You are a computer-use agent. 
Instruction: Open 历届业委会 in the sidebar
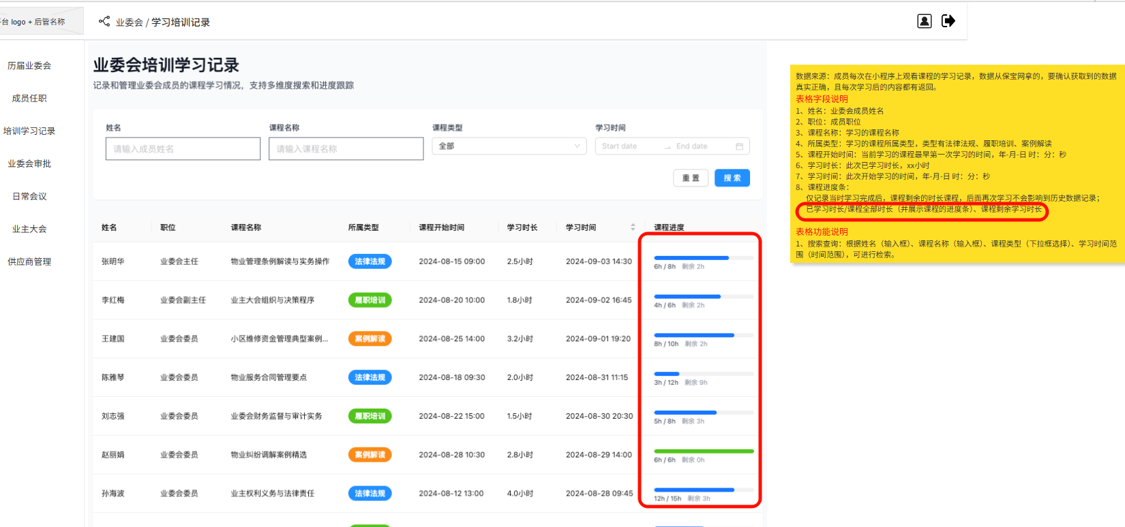[x=29, y=66]
